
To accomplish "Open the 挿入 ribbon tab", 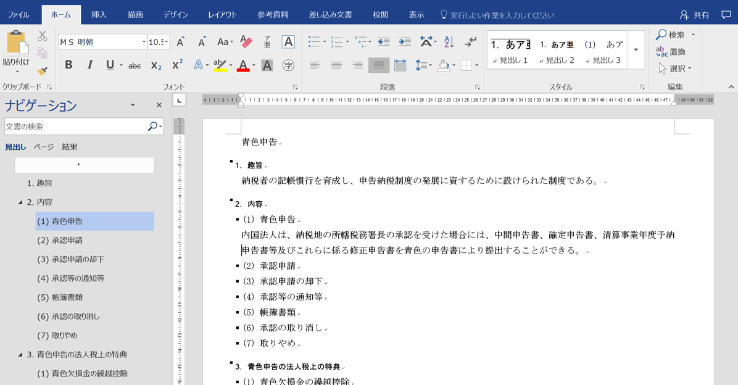I will 99,15.
